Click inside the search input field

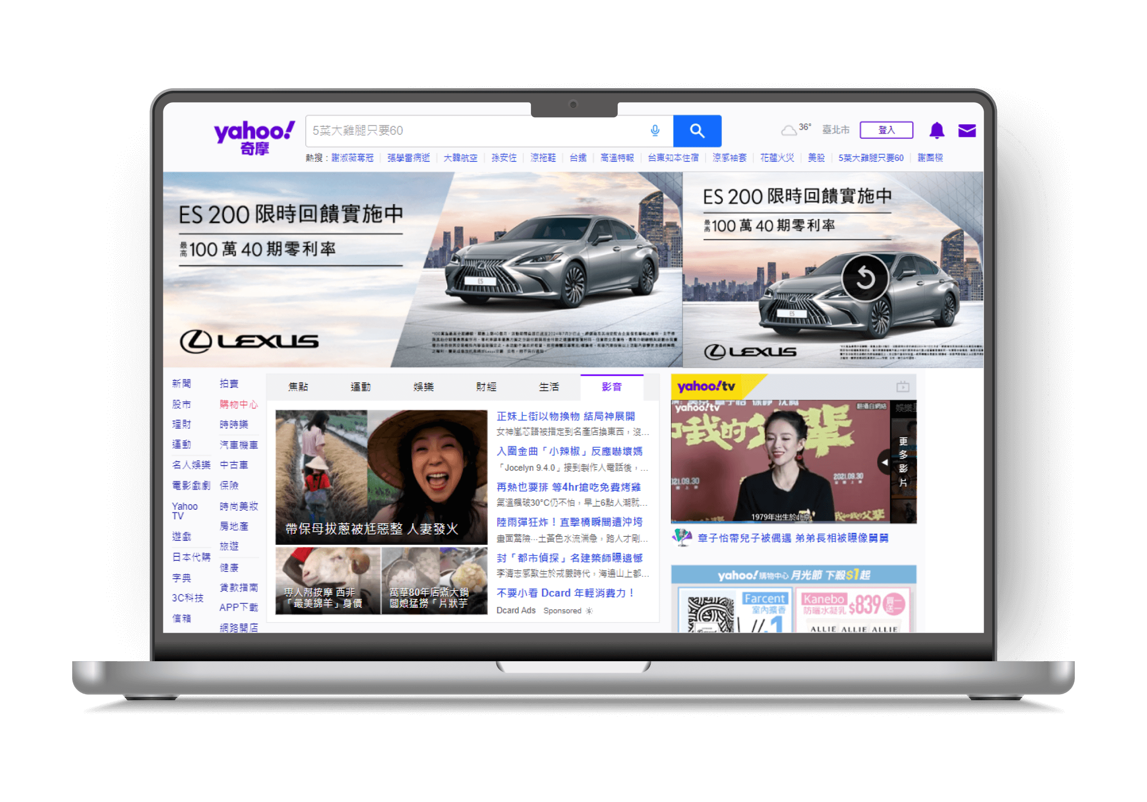(x=476, y=131)
